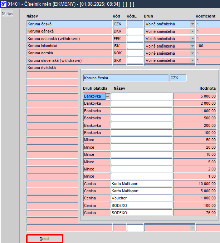Open Druh dropdown for Koruna dánská
The width and height of the screenshot is (220, 243).
(192, 31)
